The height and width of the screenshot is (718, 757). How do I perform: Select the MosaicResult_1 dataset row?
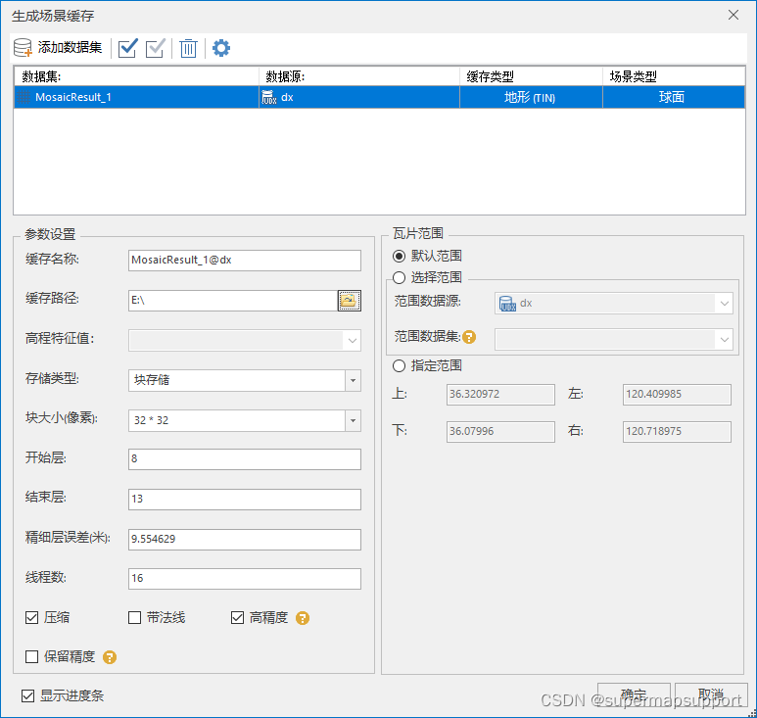[x=379, y=98]
